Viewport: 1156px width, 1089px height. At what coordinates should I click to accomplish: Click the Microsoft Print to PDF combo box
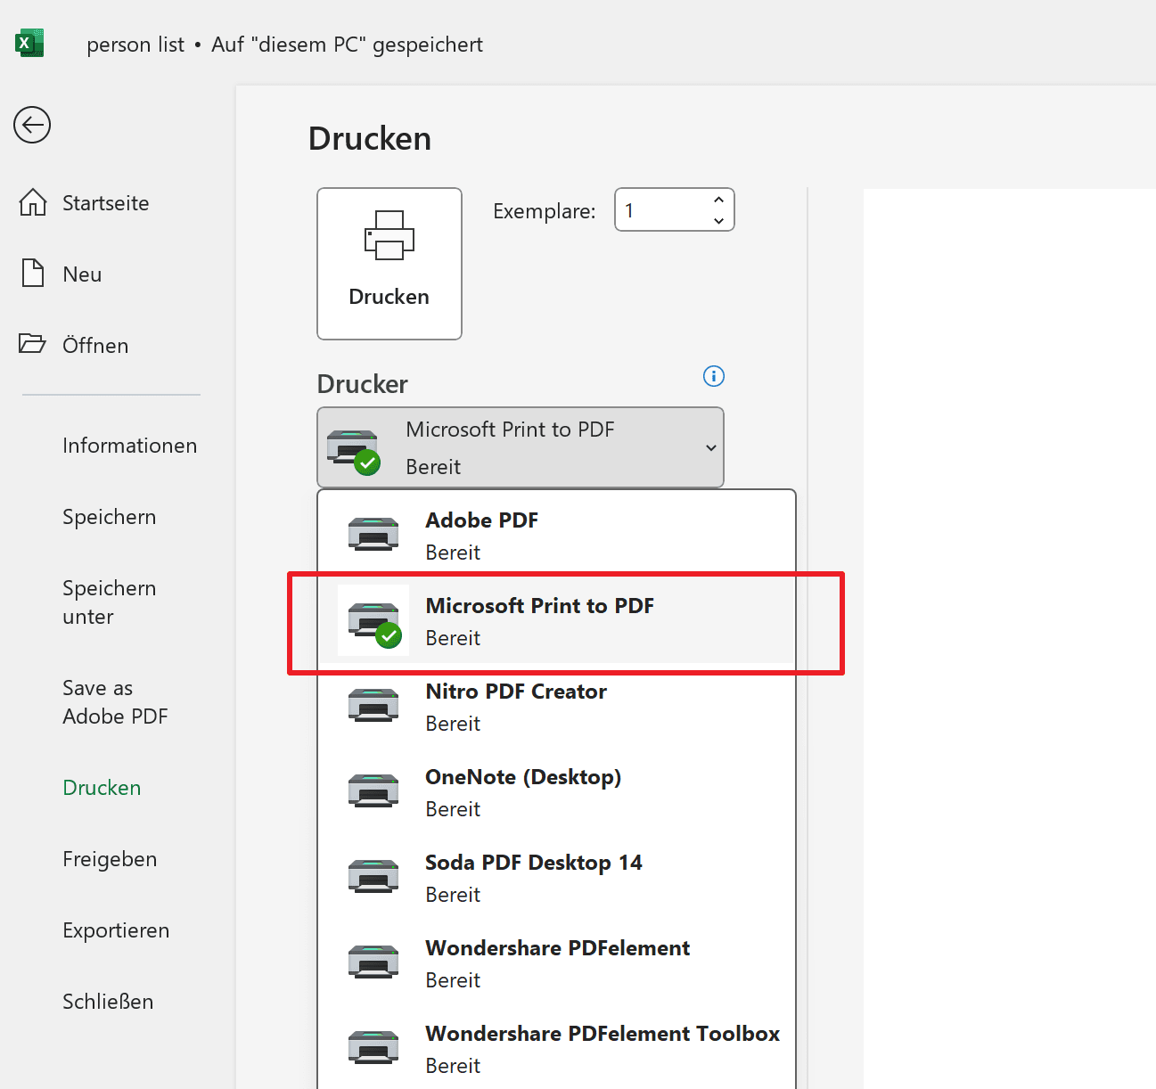521,447
